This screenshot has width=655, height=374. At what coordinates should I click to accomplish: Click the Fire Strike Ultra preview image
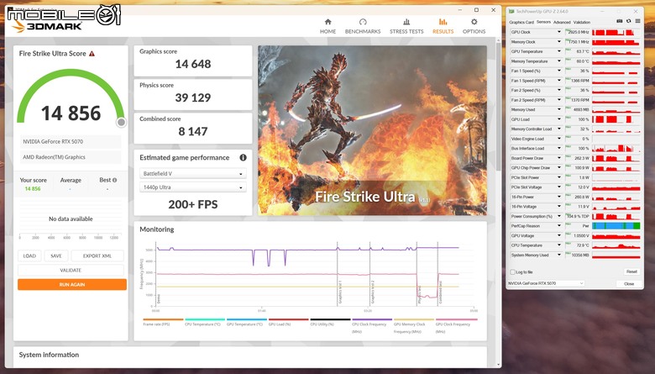[372, 130]
